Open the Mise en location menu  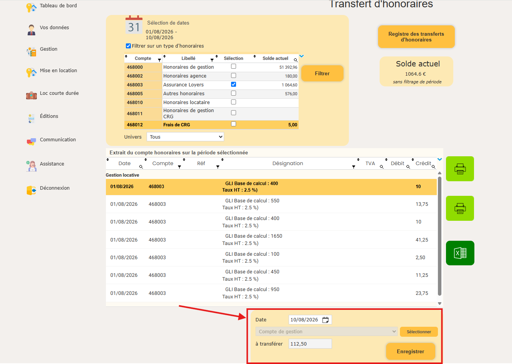coord(58,71)
